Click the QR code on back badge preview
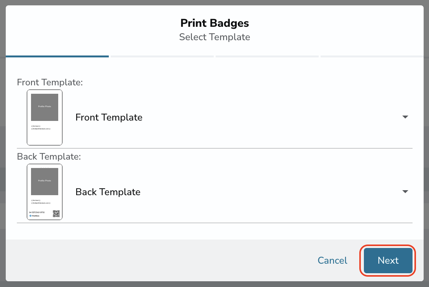The image size is (429, 287). [56, 214]
